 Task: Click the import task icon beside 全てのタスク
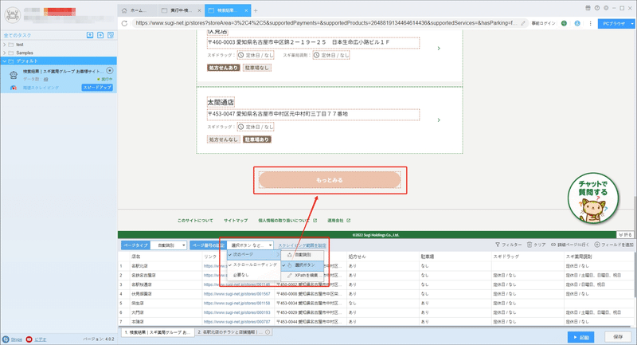[90, 35]
